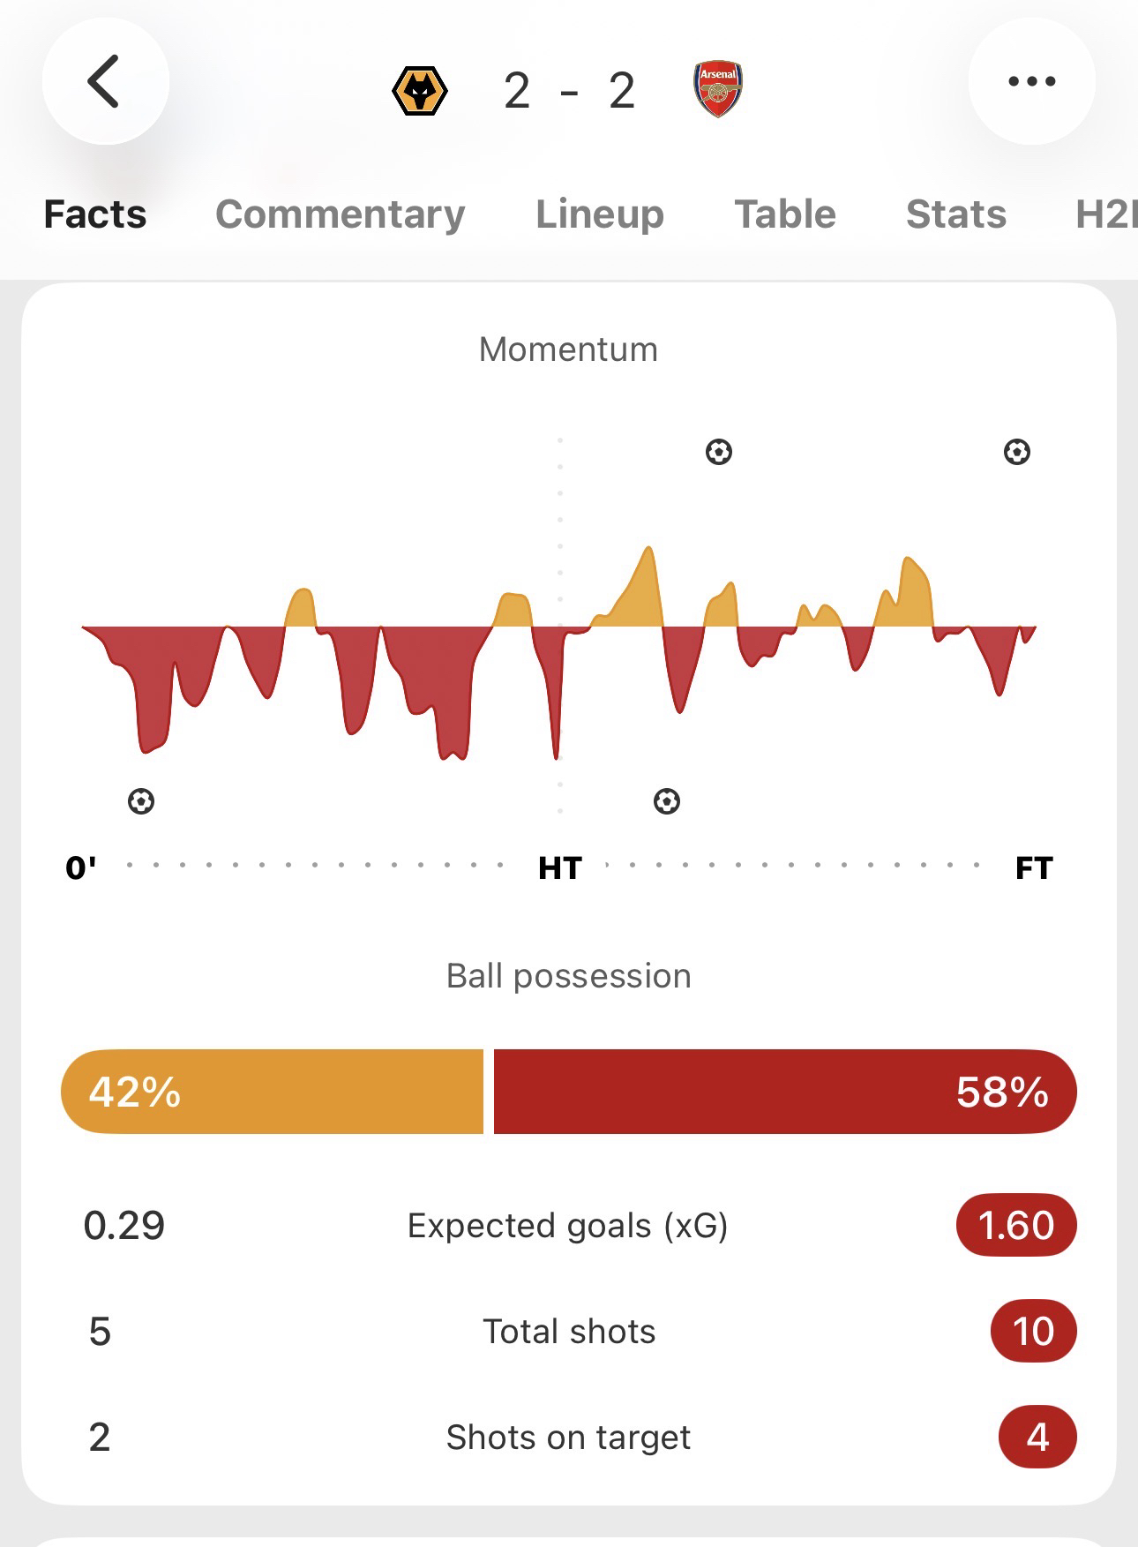This screenshot has height=1547, width=1138.
Task: Go to the Table tab
Action: point(785,214)
